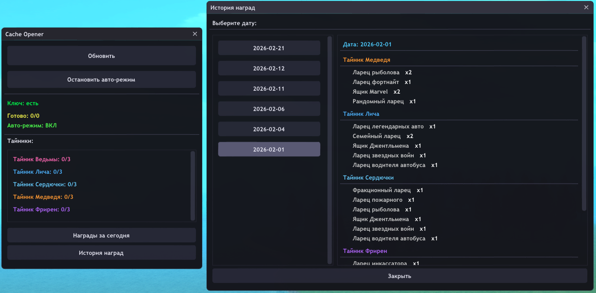
Task: Select Тайник Сердючки: 0/3 in list
Action: (45, 184)
